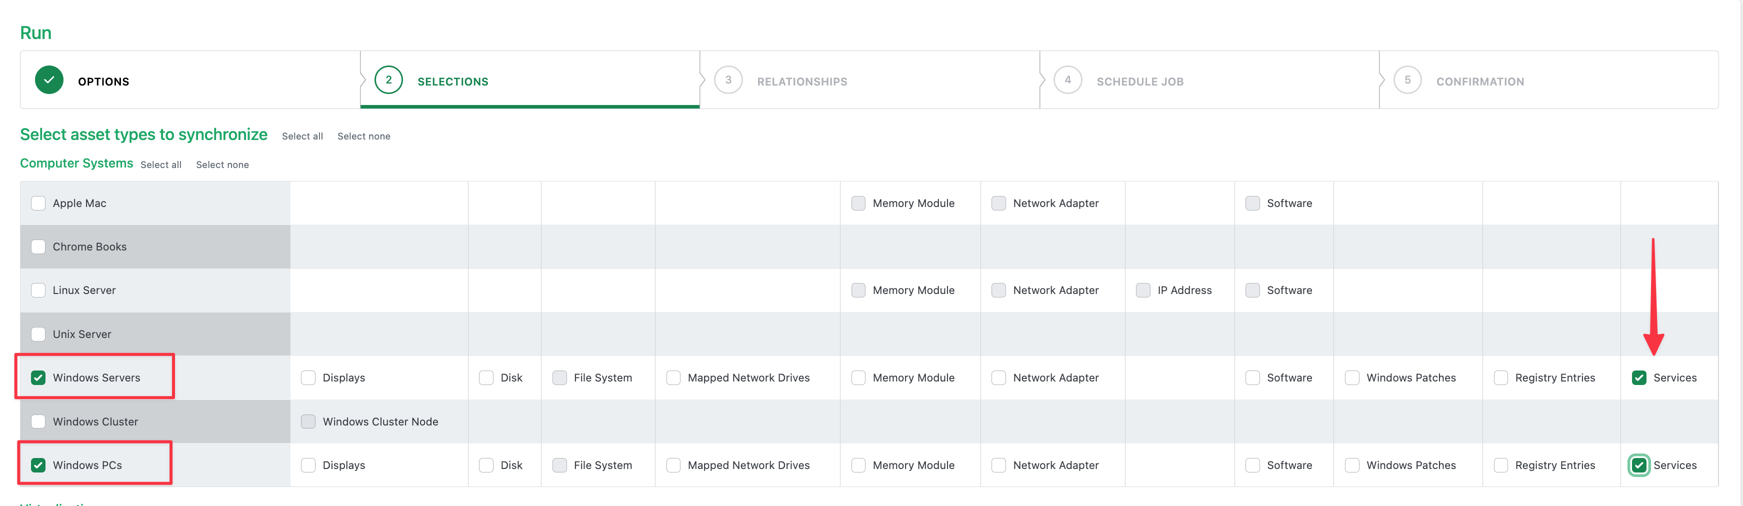This screenshot has width=1743, height=506.
Task: Uncheck Services for Windows PCs
Action: 1639,464
